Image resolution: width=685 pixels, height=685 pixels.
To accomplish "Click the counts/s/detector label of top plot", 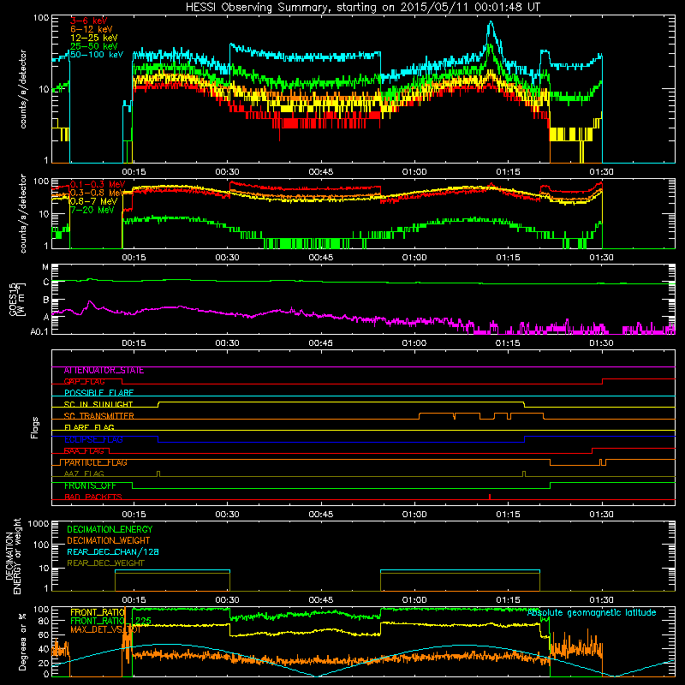I will pos(23,89).
